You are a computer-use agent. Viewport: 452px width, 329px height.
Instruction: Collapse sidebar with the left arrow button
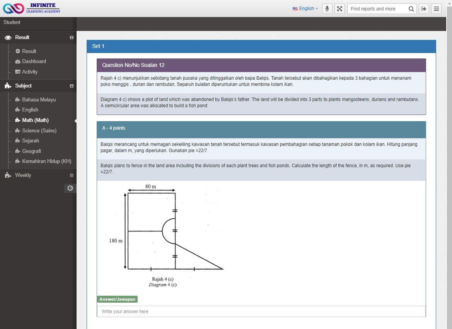(x=70, y=188)
